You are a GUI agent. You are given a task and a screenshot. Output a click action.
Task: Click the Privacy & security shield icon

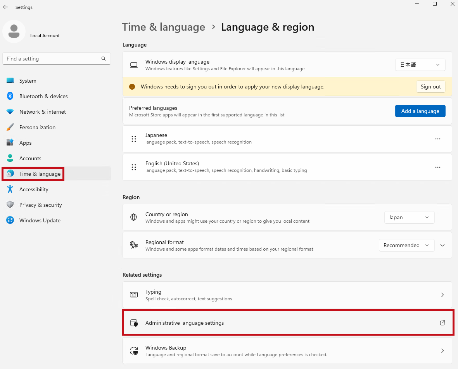(10, 204)
